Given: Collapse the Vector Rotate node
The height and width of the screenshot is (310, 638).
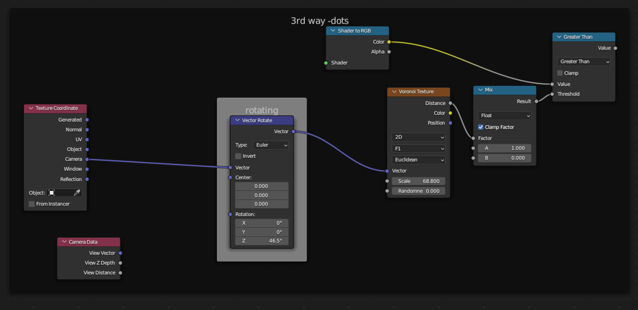Looking at the screenshot, I should [x=238, y=120].
